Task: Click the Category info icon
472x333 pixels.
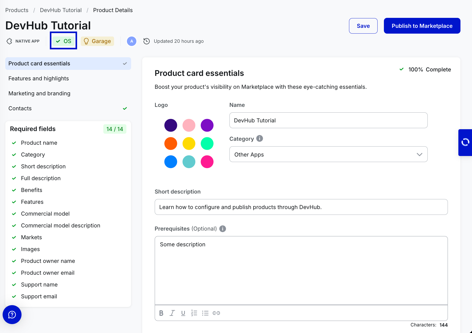Action: click(260, 138)
